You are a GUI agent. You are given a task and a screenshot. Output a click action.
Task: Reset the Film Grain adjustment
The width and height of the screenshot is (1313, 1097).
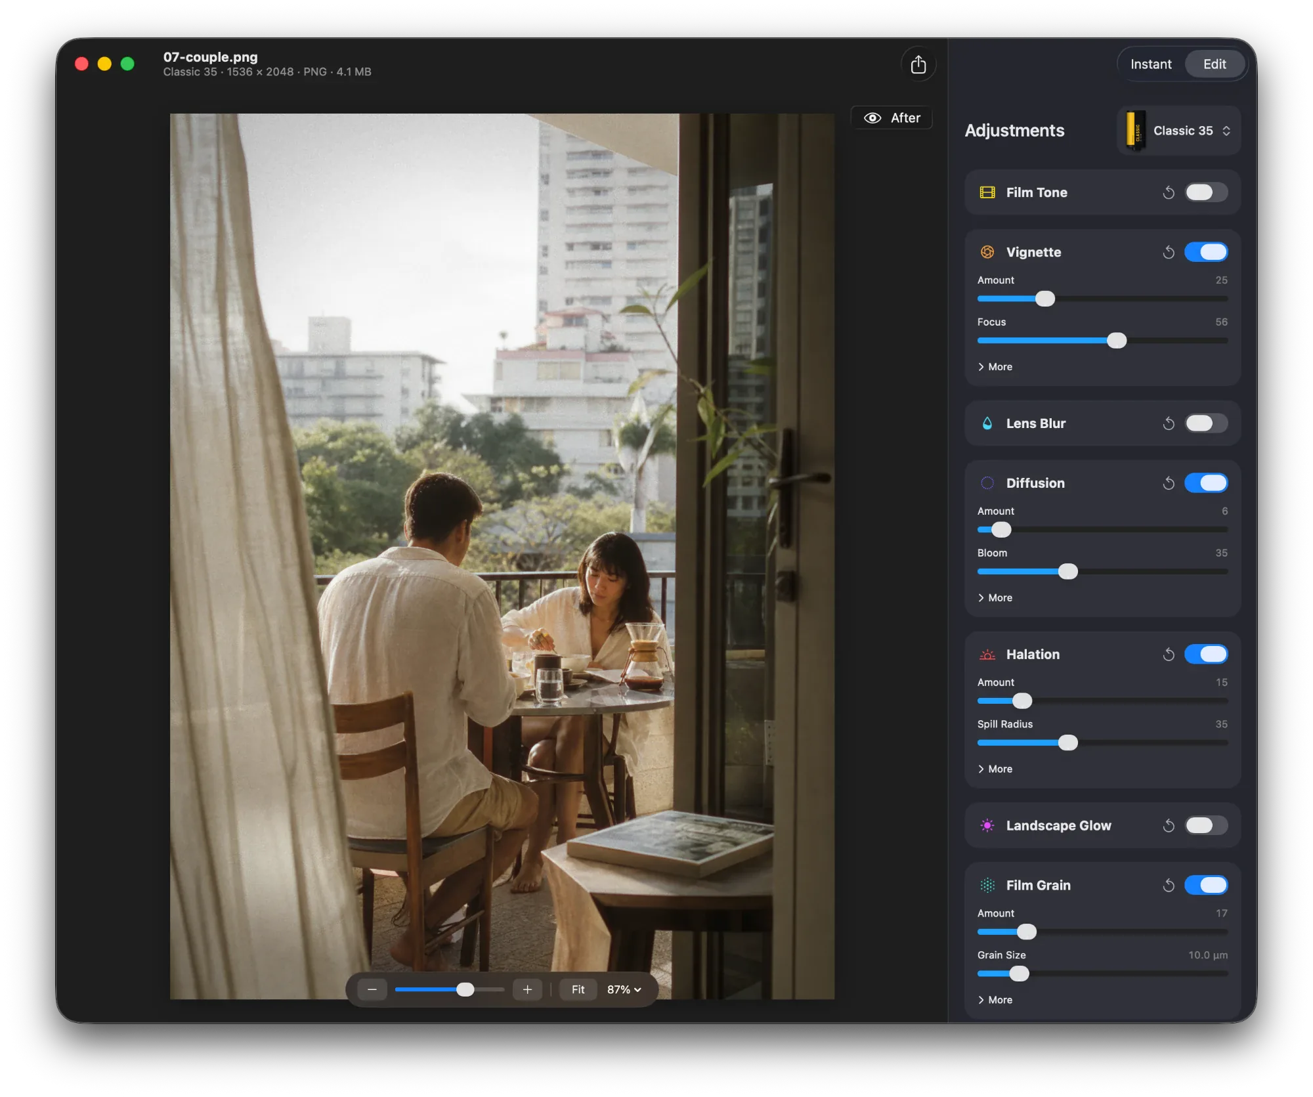(x=1169, y=886)
